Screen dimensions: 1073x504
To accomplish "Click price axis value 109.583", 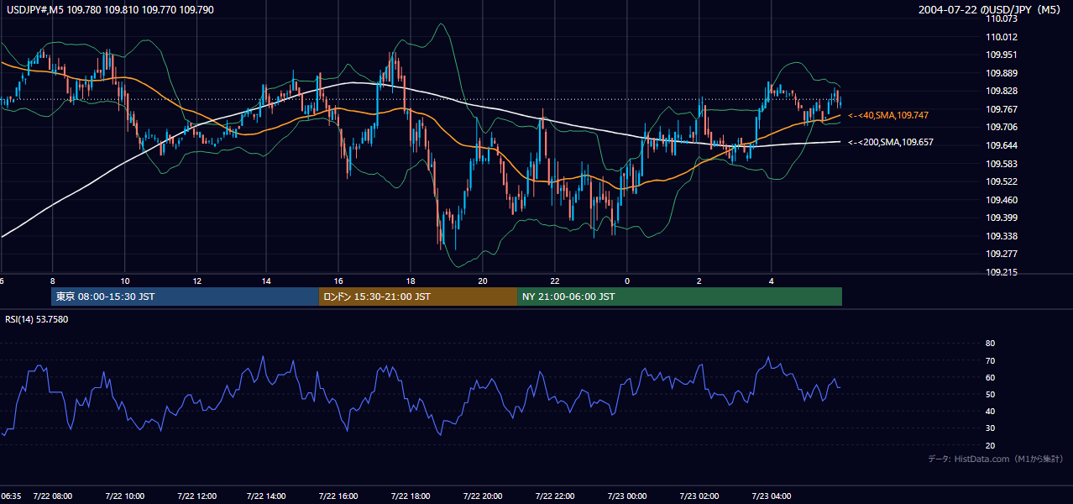I will pos(1002,164).
